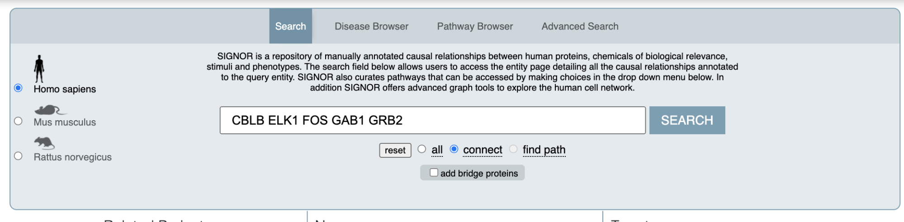The height and width of the screenshot is (222, 904).
Task: Open the Pathway Browser tab
Action: pyautogui.click(x=475, y=26)
